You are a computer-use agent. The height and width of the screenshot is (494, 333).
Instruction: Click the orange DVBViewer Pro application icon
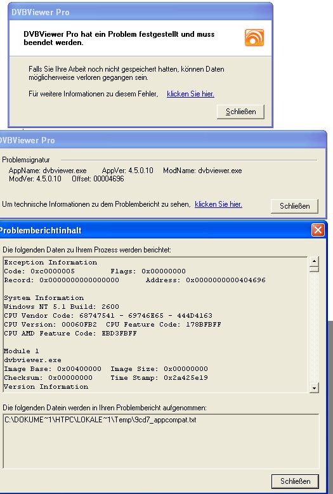(x=254, y=37)
